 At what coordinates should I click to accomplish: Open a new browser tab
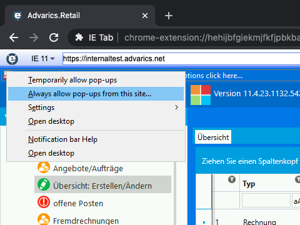click(169, 16)
